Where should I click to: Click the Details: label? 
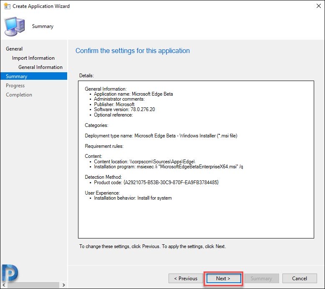[86, 76]
